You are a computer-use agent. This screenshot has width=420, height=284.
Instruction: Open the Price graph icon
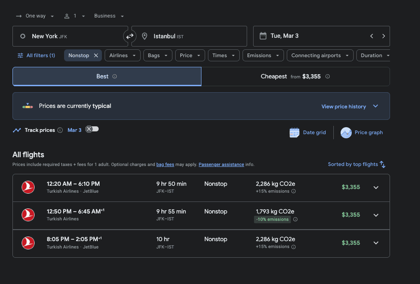[346, 132]
